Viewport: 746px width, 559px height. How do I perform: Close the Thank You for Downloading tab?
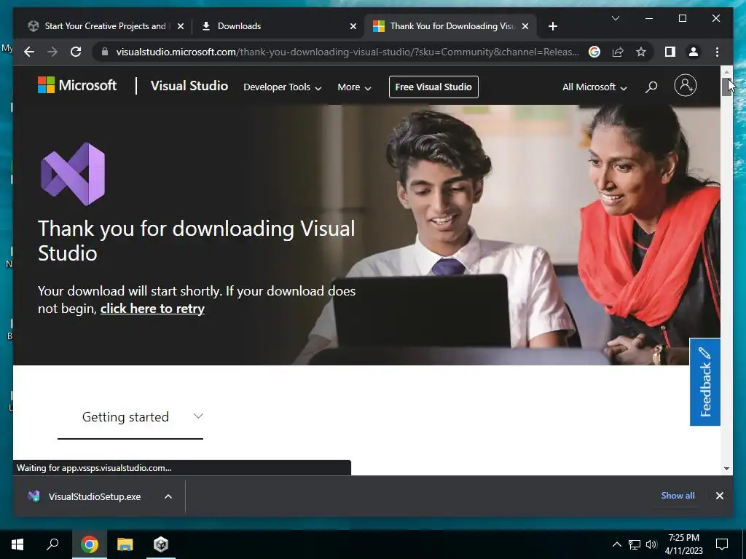point(525,26)
